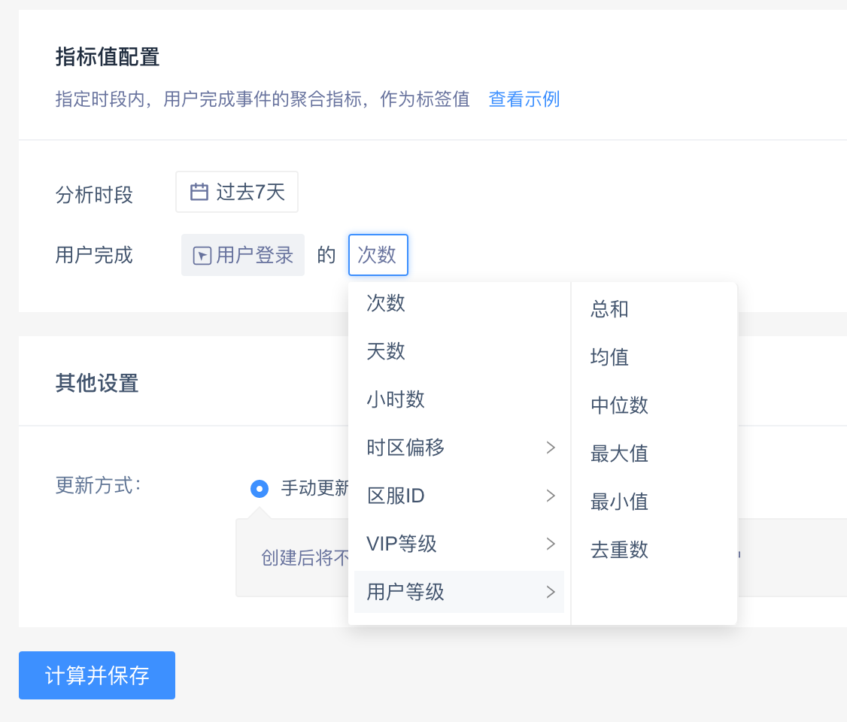Image resolution: width=847 pixels, height=722 pixels.
Task: Click the calendar icon in analysis period
Action: pos(199,192)
